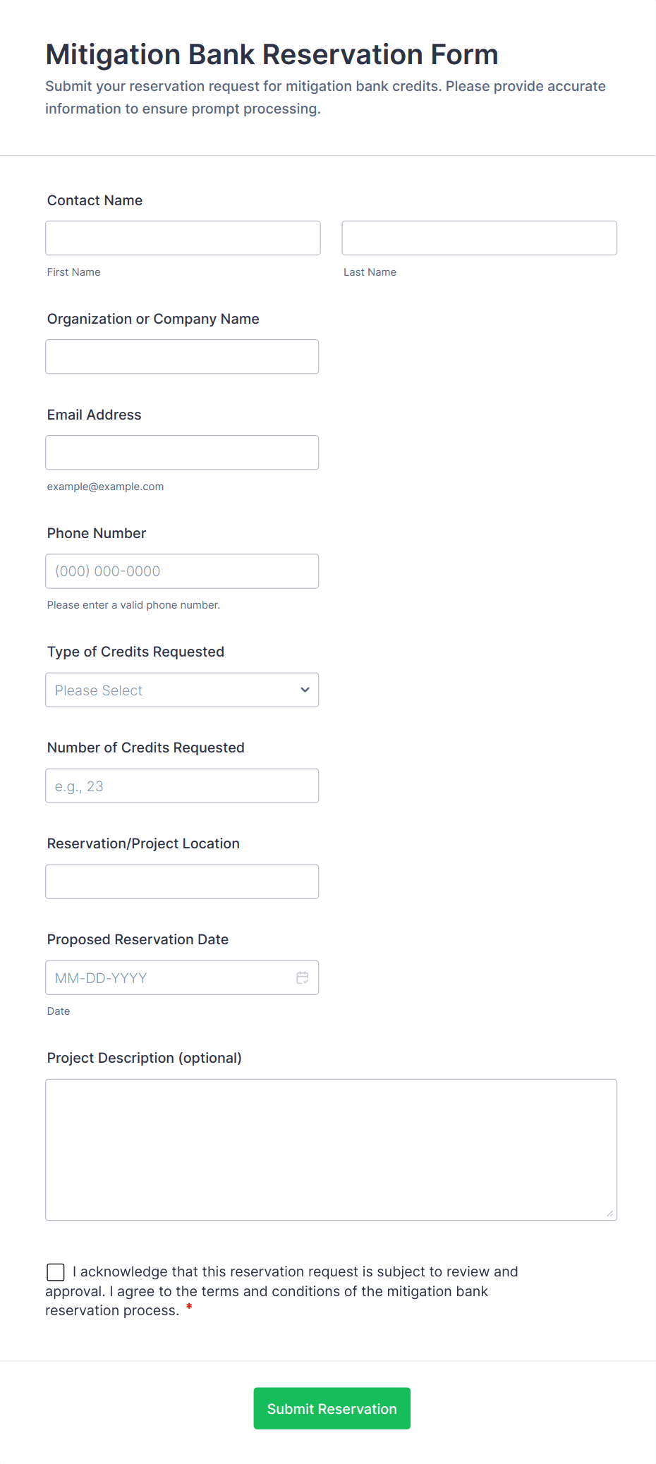Check the acknowledgment terms checkbox
The height and width of the screenshot is (1464, 656).
[x=56, y=1271]
